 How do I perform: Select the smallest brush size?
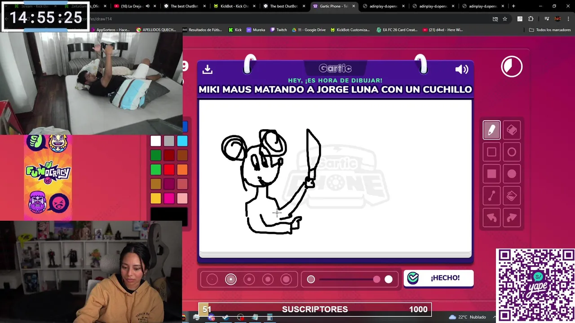click(x=212, y=279)
